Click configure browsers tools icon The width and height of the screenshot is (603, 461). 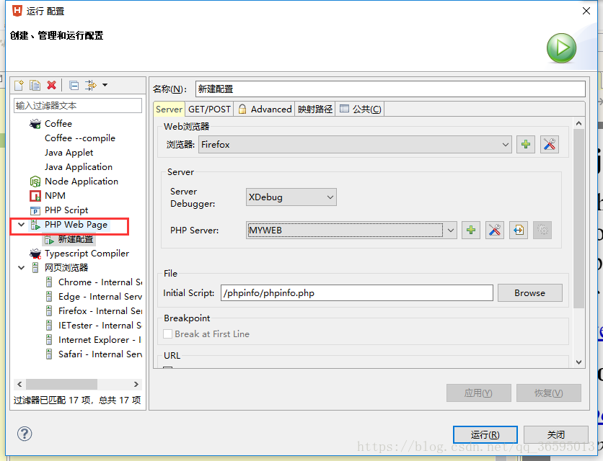coord(550,145)
